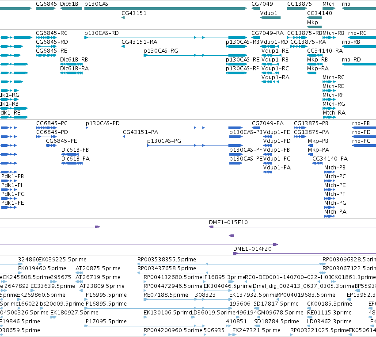Select EST RE07188.5prime
The height and width of the screenshot is (337, 376).
coord(166,295)
